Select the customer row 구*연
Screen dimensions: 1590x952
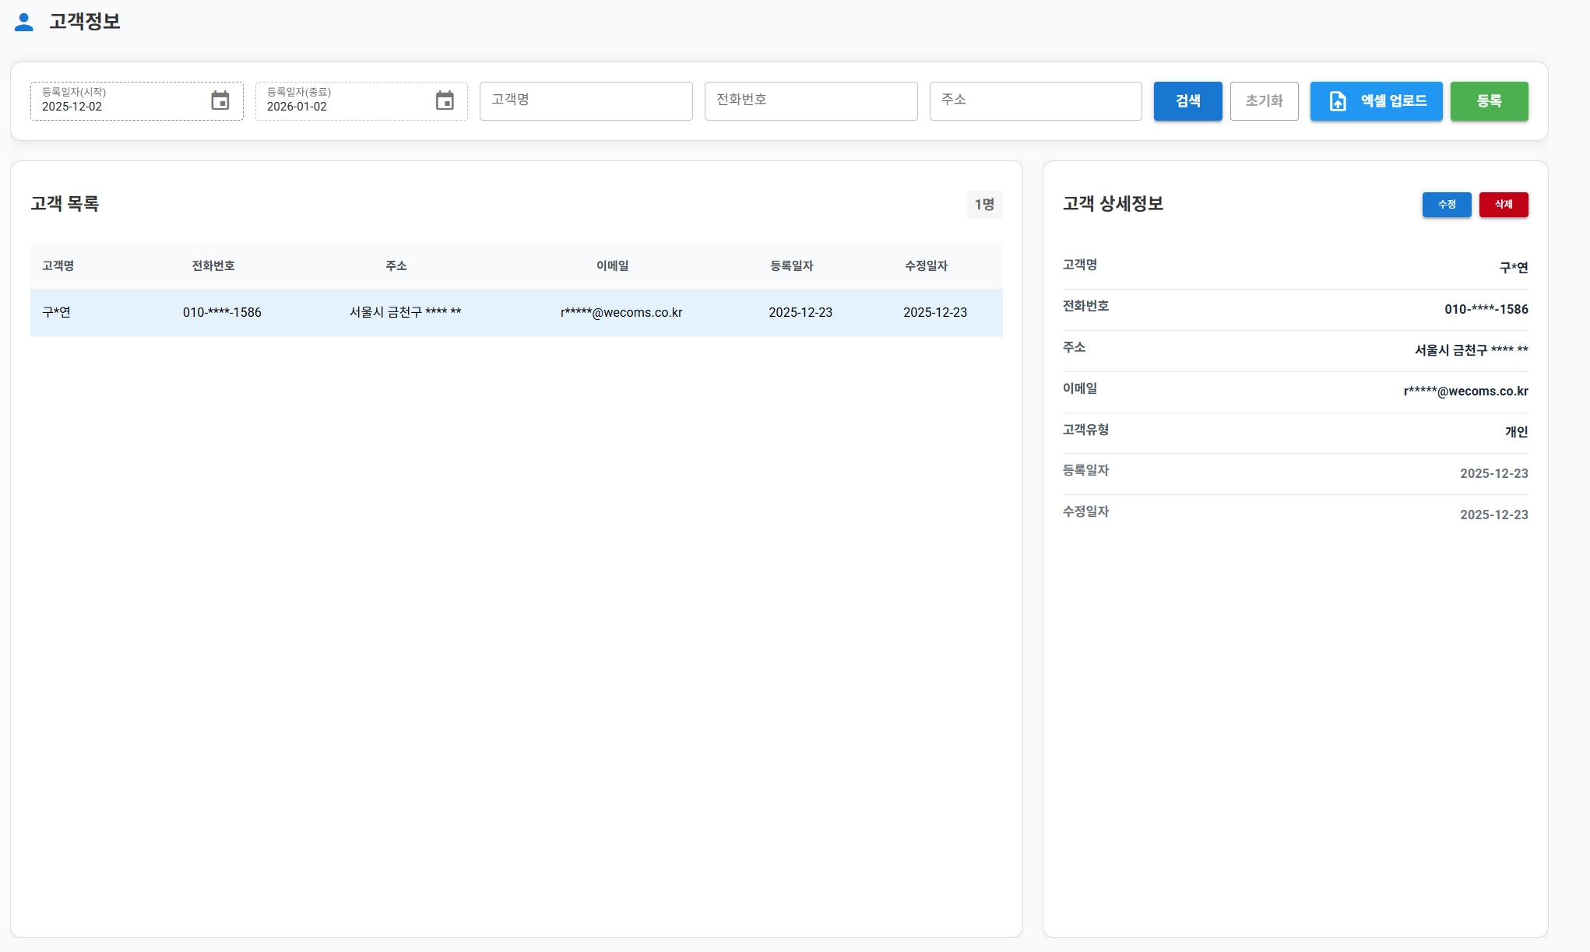tap(57, 313)
